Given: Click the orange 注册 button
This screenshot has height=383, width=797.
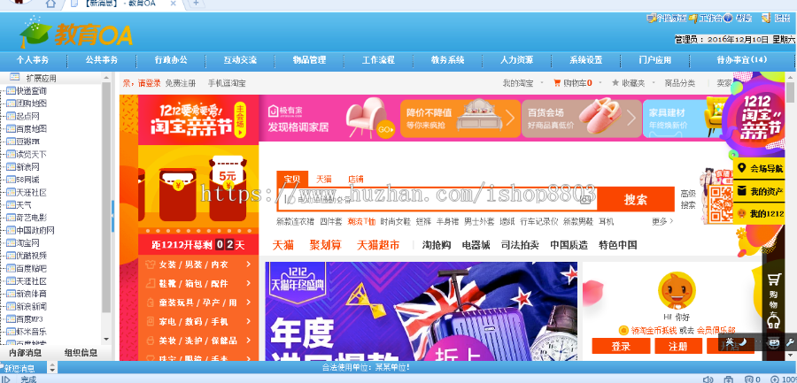Looking at the screenshot, I should pyautogui.click(x=678, y=347).
